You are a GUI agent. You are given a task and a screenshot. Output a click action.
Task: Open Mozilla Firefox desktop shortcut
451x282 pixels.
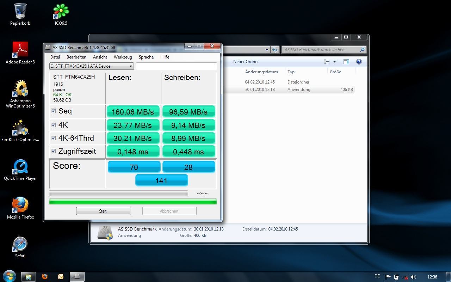pyautogui.click(x=20, y=208)
